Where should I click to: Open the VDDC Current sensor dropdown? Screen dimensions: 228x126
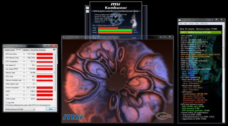(x=24, y=99)
